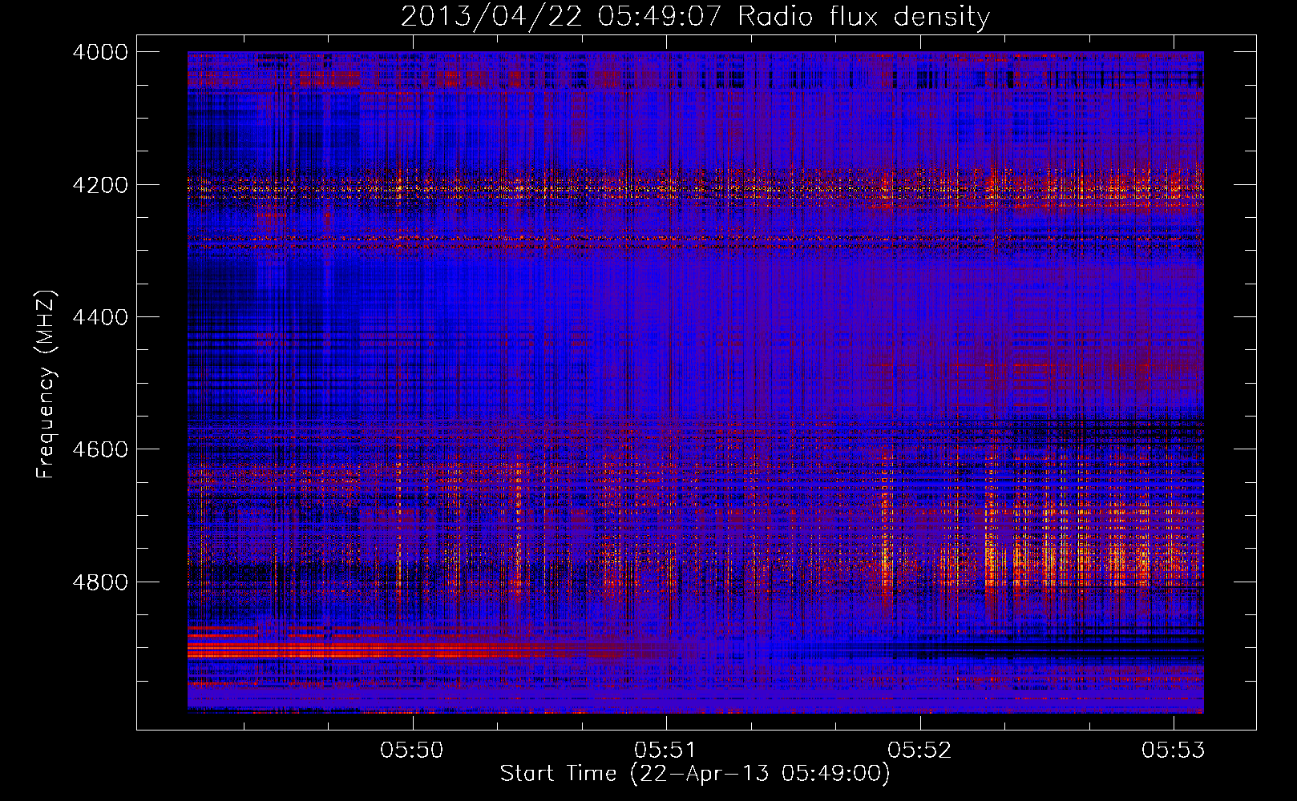Select the 4000 frequency axis label
1297x801 pixels.
tap(100, 52)
